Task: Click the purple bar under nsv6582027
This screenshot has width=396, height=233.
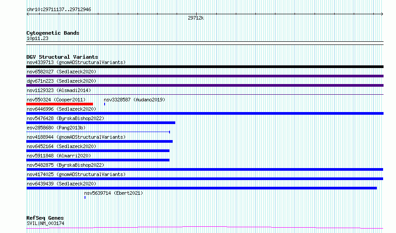Action: click(205, 76)
